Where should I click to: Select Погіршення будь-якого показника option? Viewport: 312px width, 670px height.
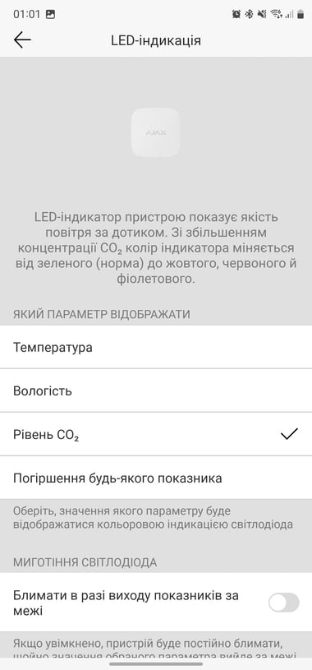click(x=156, y=478)
